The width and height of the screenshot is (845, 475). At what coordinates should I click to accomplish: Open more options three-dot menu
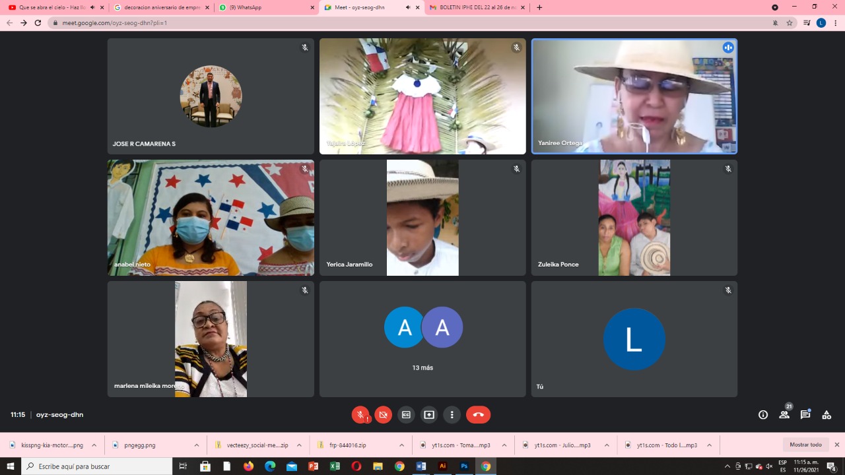click(x=452, y=415)
